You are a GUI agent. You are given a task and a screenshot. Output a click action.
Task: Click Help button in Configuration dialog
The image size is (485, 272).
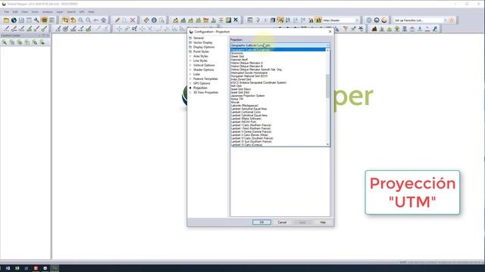click(323, 222)
